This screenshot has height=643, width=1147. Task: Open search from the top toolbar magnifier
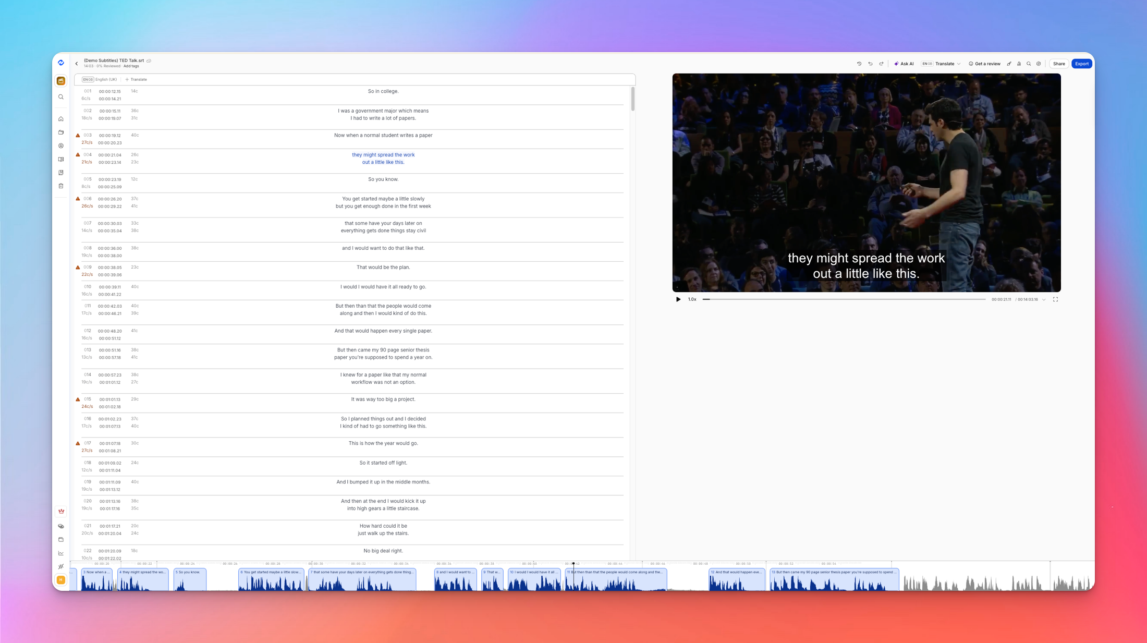(1028, 63)
